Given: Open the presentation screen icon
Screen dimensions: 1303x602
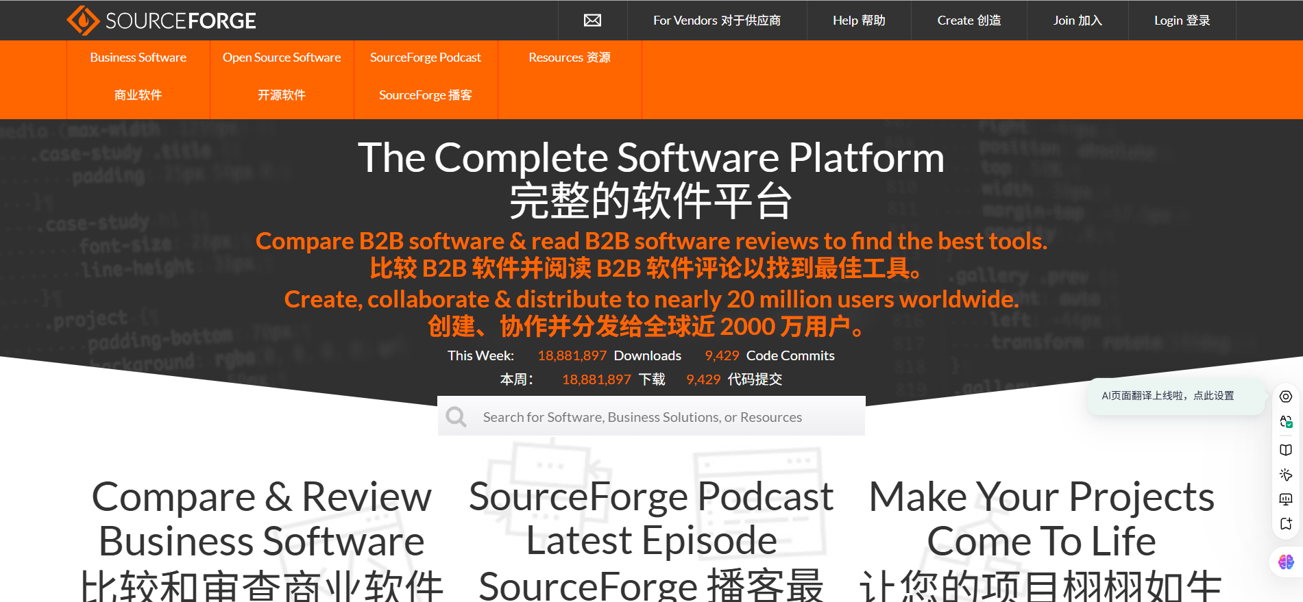Looking at the screenshot, I should 1286,499.
